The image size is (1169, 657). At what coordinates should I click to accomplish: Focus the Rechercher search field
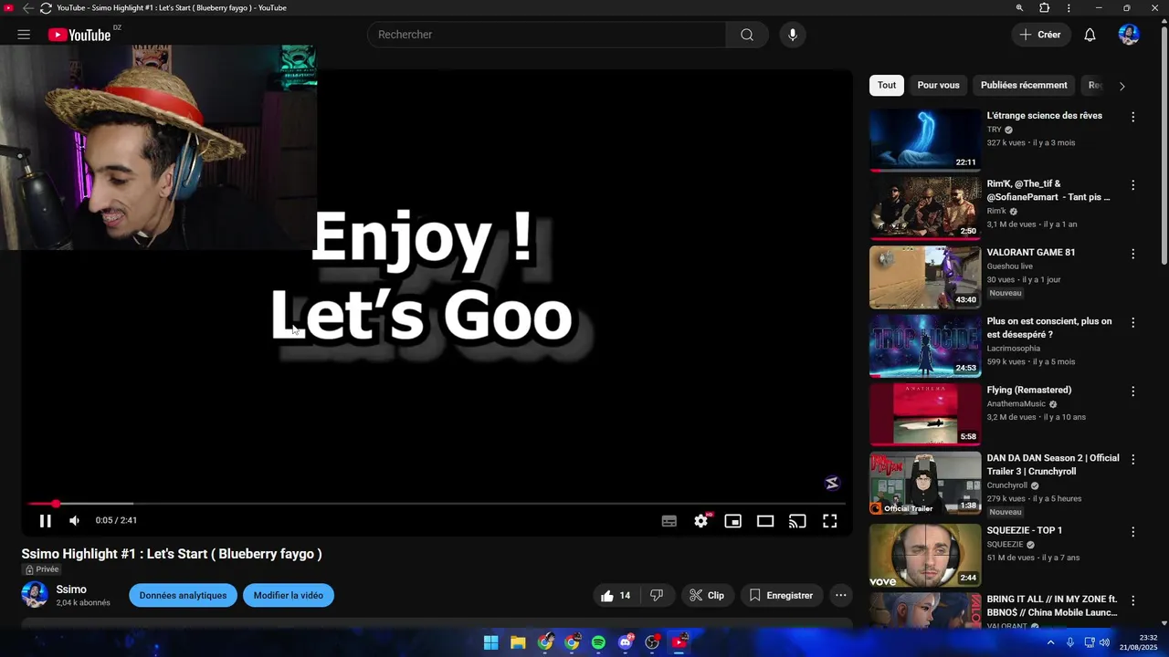tap(546, 35)
